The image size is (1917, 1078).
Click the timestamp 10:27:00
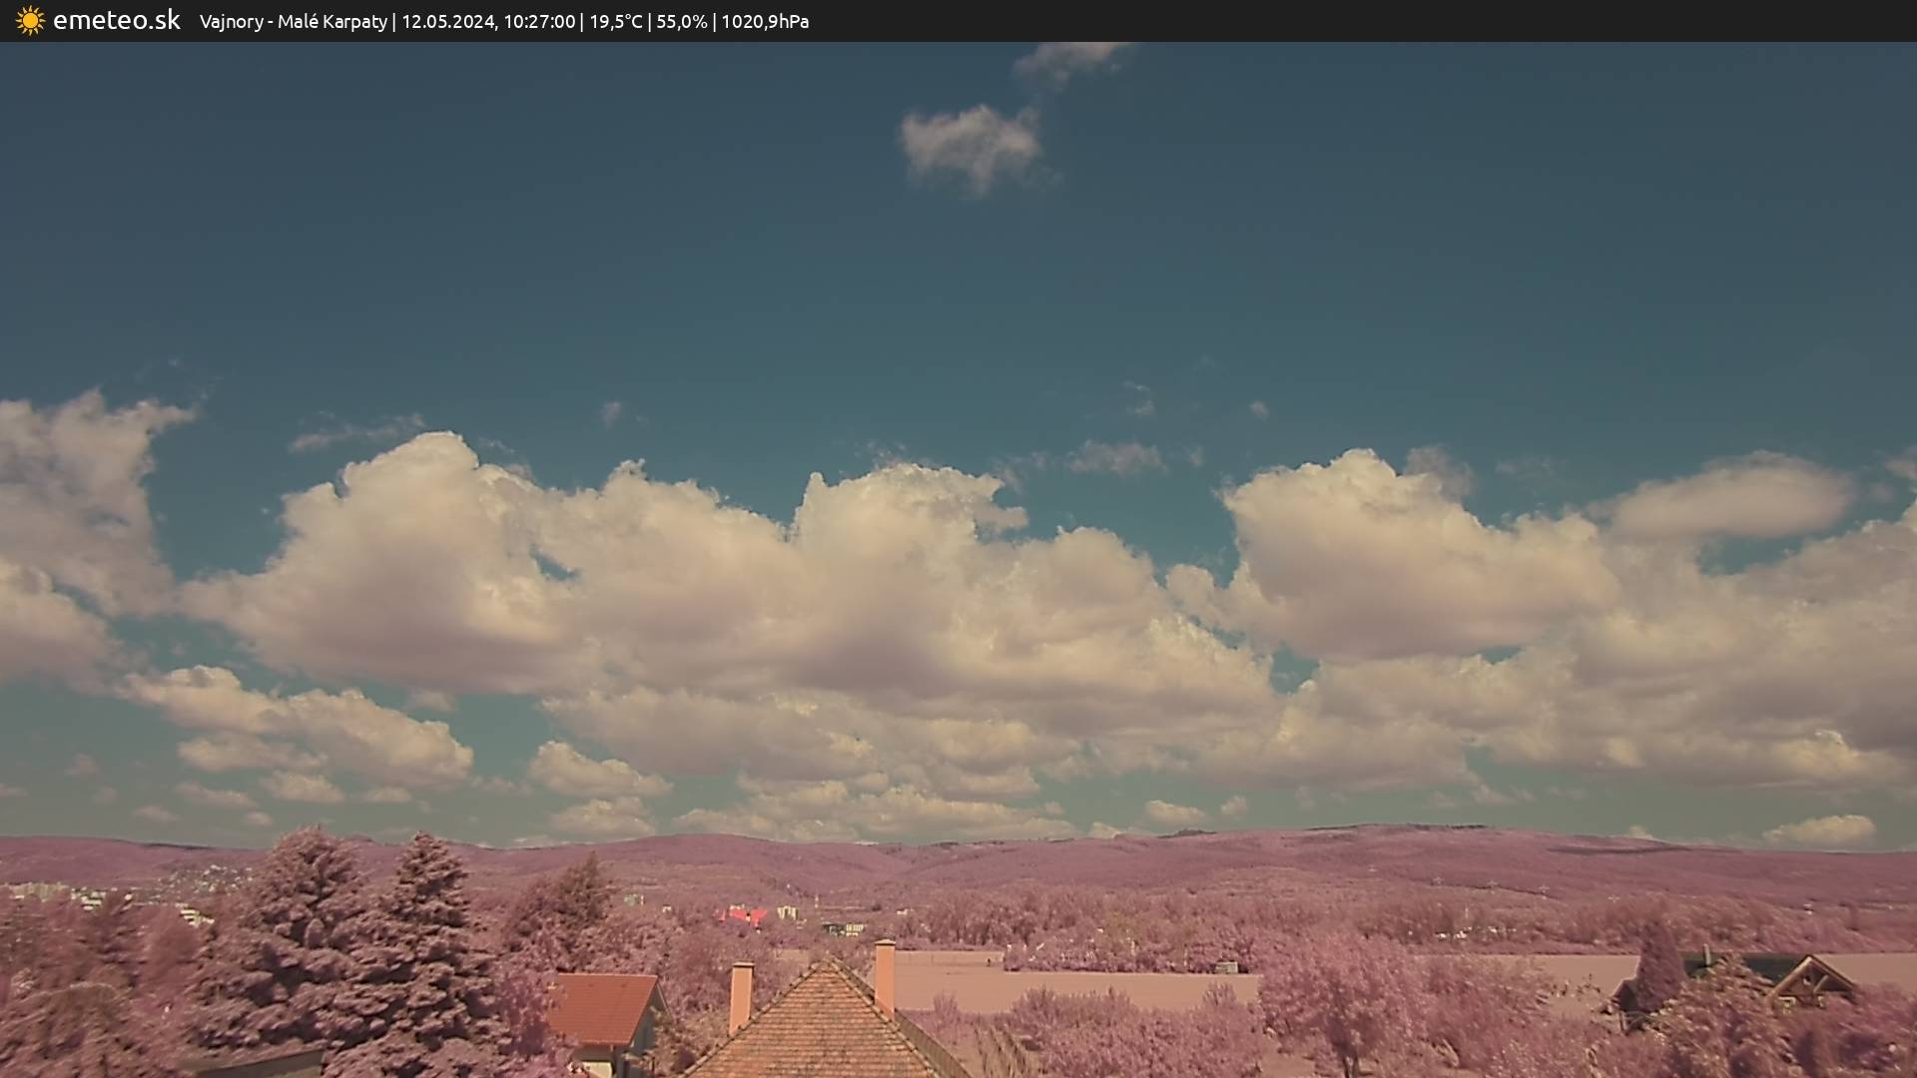[x=538, y=22]
